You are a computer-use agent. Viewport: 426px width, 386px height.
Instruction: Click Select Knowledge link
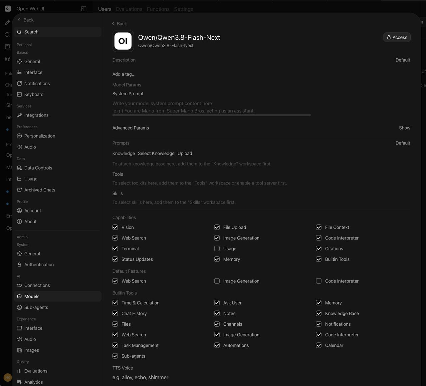(156, 154)
